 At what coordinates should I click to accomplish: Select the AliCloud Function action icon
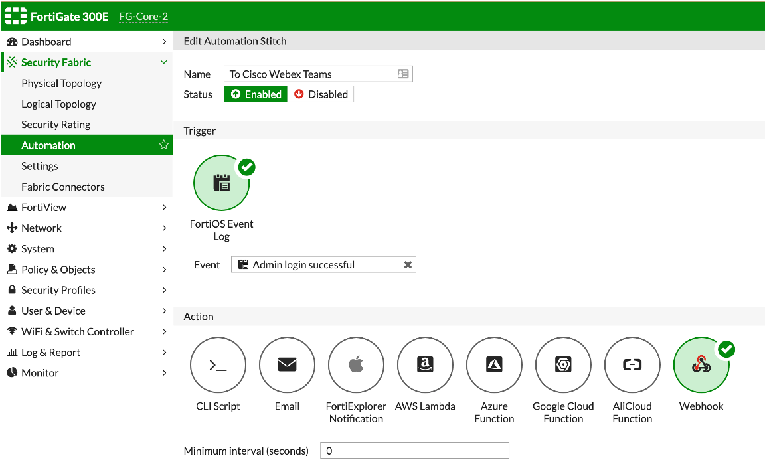point(632,364)
